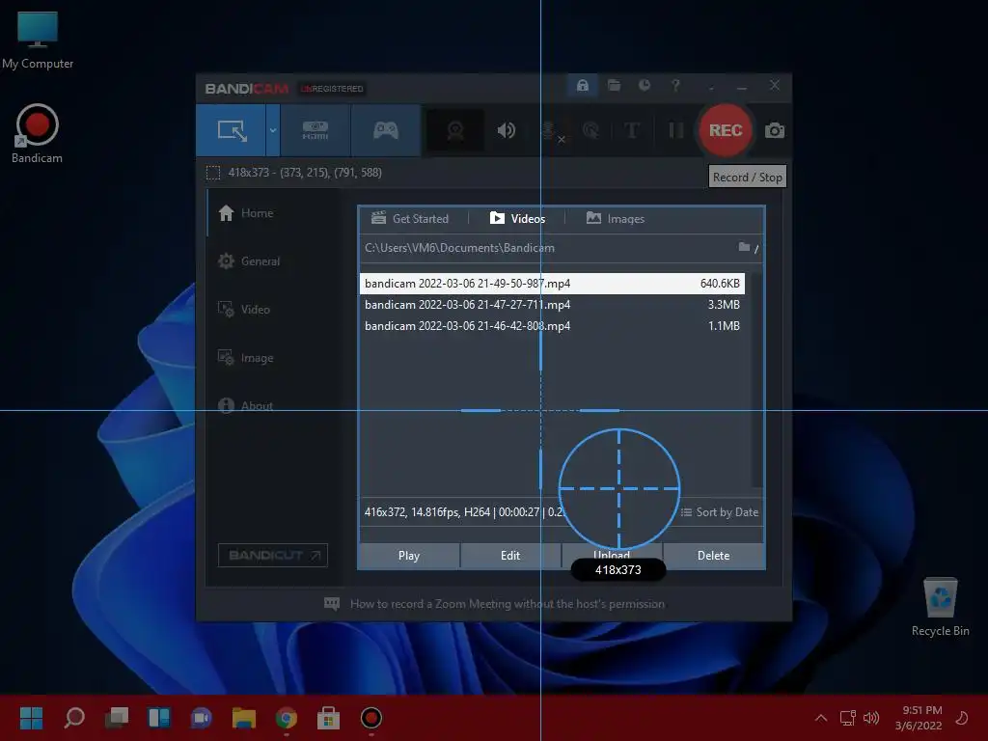Toggle the webcam overlay icon
Image resolution: width=988 pixels, height=741 pixels.
pyautogui.click(x=455, y=130)
